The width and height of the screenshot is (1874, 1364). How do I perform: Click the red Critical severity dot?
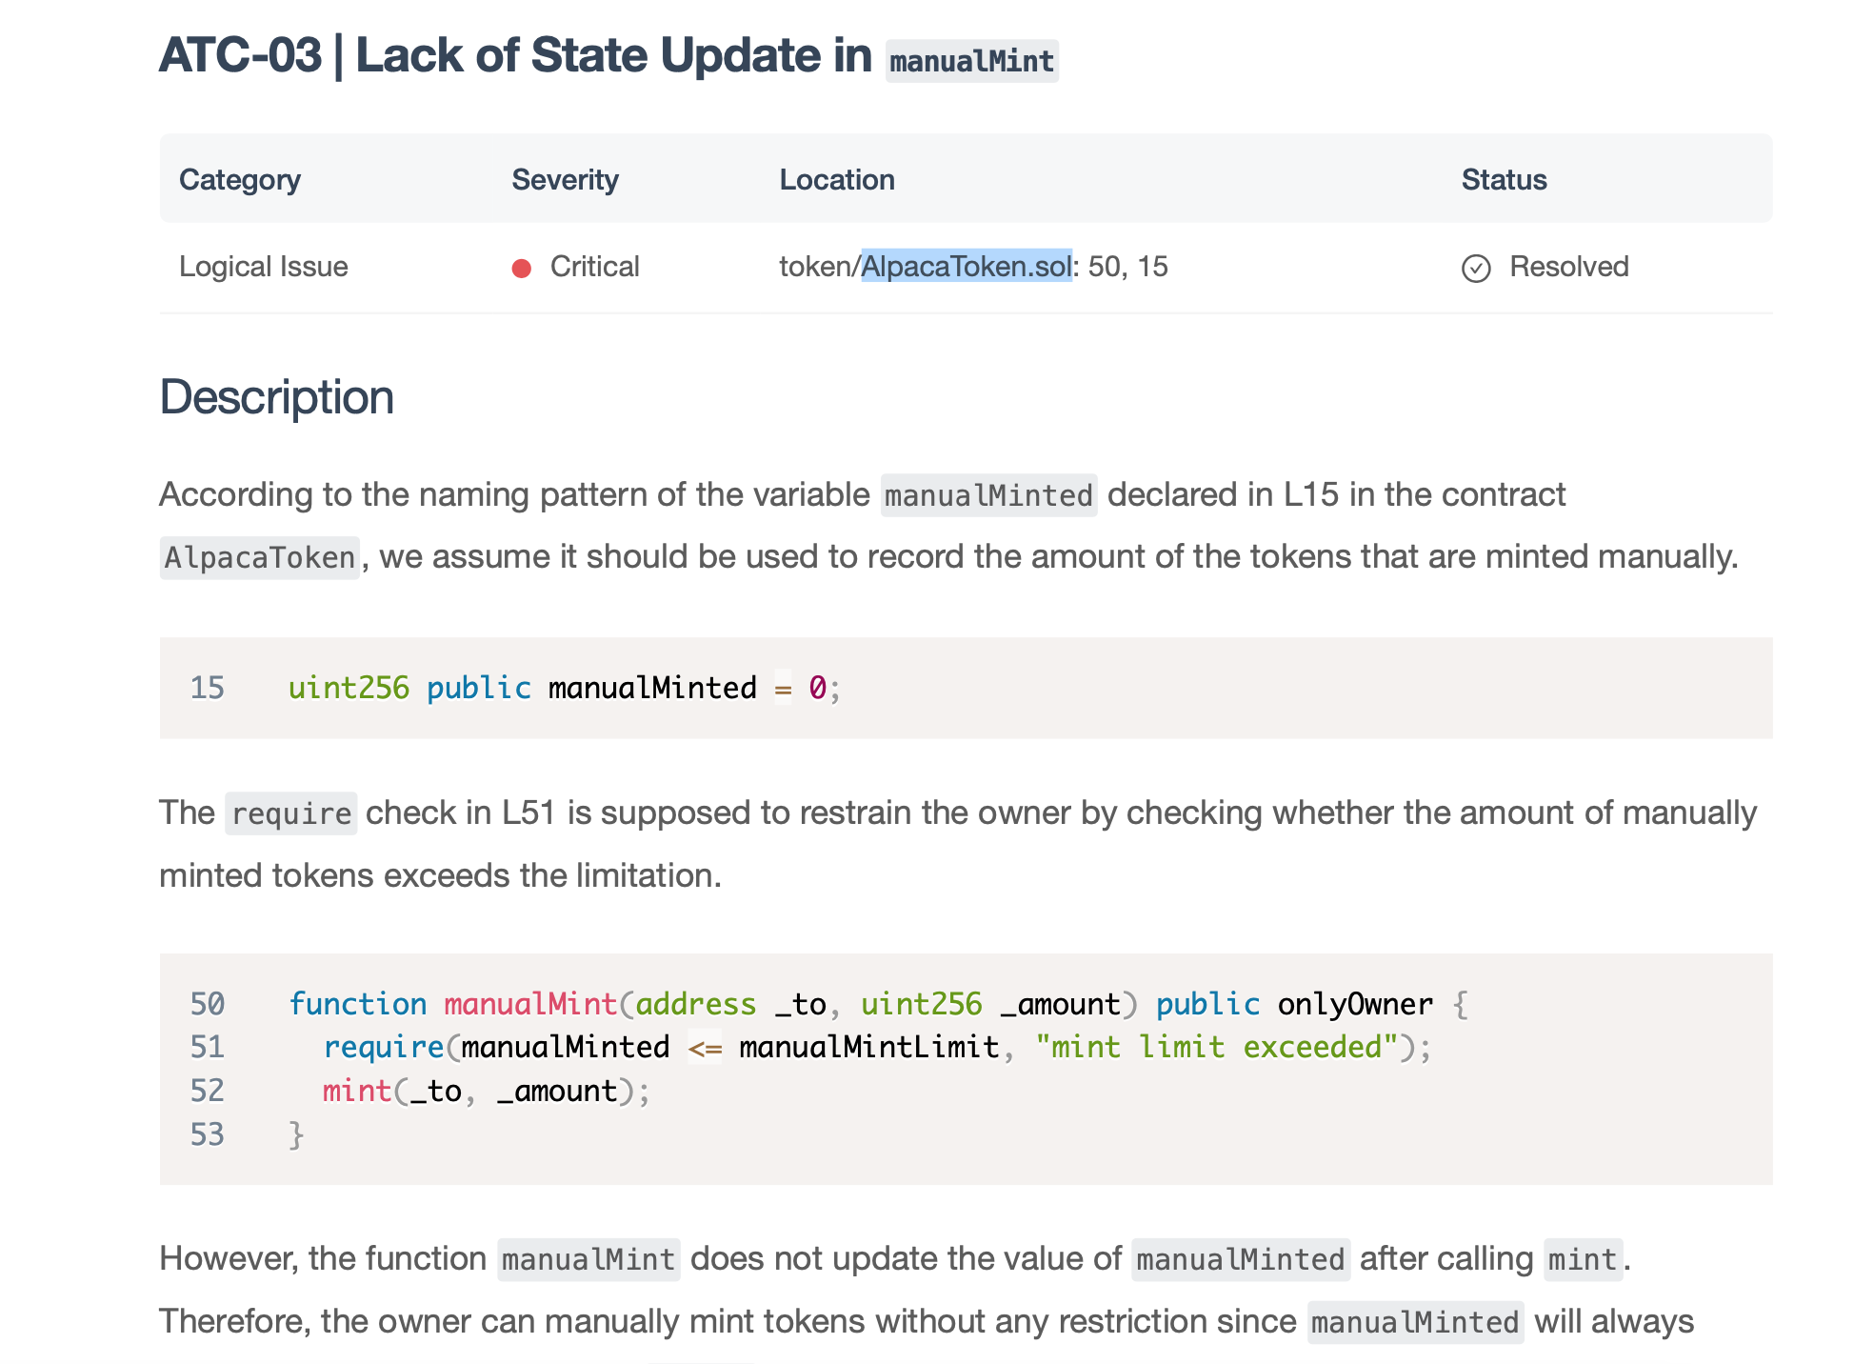[x=521, y=269]
